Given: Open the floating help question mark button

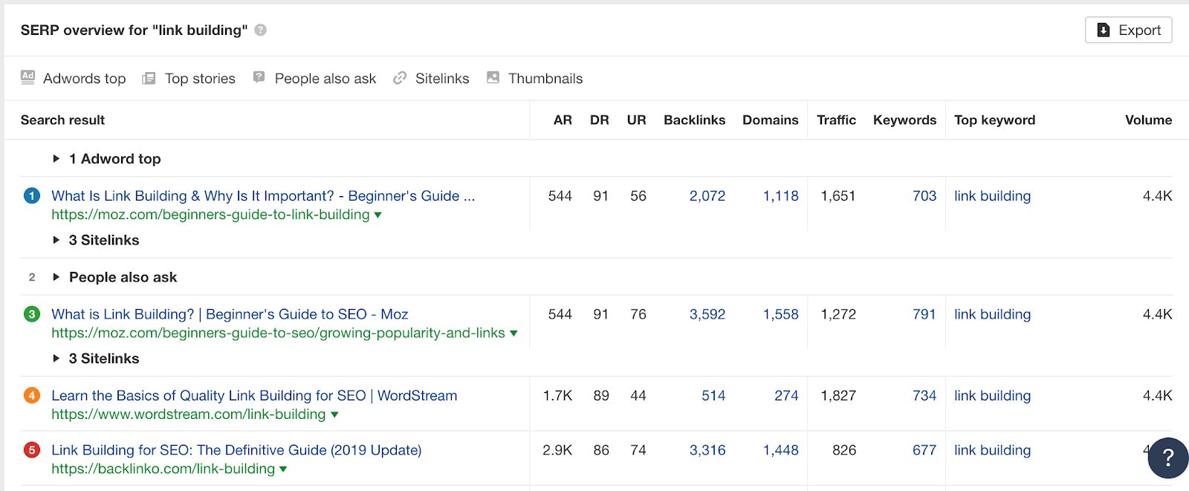Looking at the screenshot, I should tap(1167, 458).
